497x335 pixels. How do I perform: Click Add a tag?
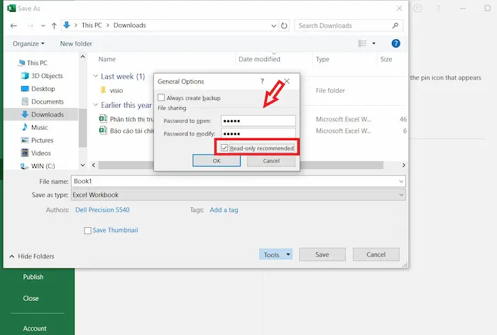point(224,210)
